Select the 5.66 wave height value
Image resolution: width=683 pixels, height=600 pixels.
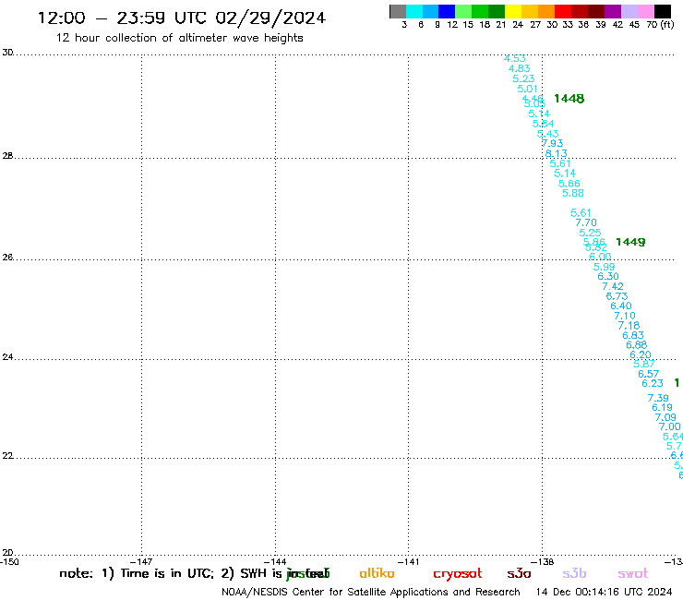[x=569, y=184]
